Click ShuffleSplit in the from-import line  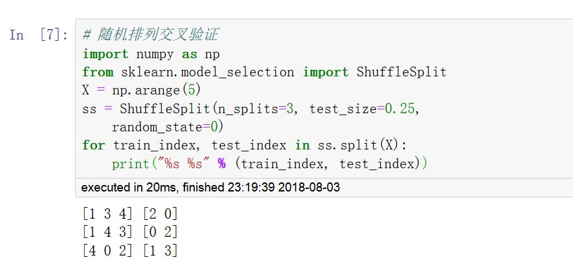click(x=401, y=72)
